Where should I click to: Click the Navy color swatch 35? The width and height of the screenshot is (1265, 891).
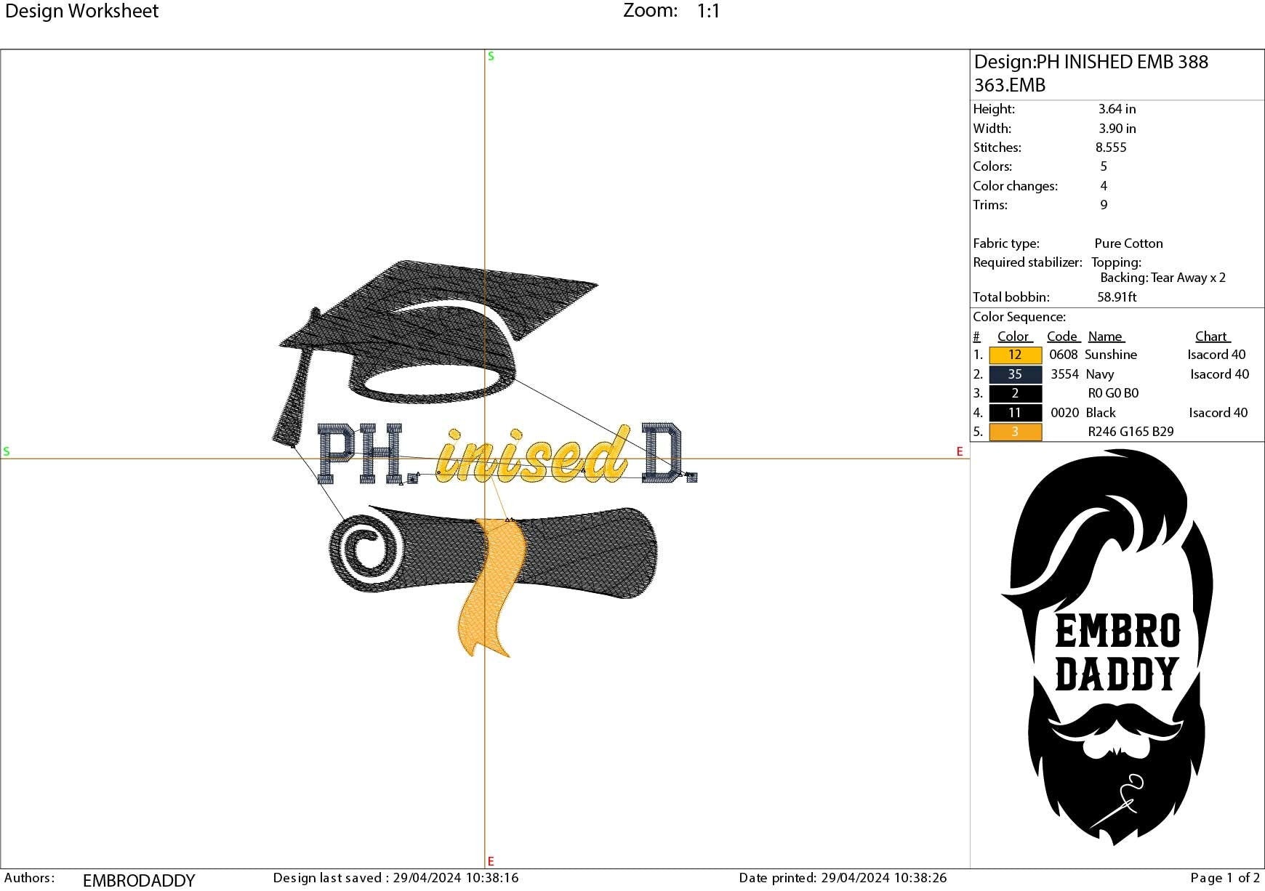(1015, 374)
